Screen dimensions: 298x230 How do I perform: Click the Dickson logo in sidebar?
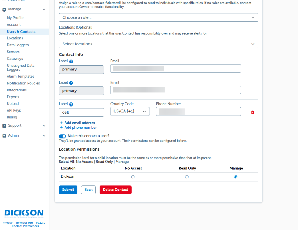click(x=24, y=214)
